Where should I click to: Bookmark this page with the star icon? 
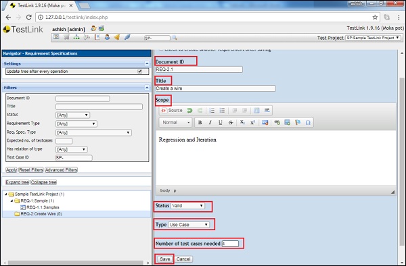pyautogui.click(x=375, y=18)
